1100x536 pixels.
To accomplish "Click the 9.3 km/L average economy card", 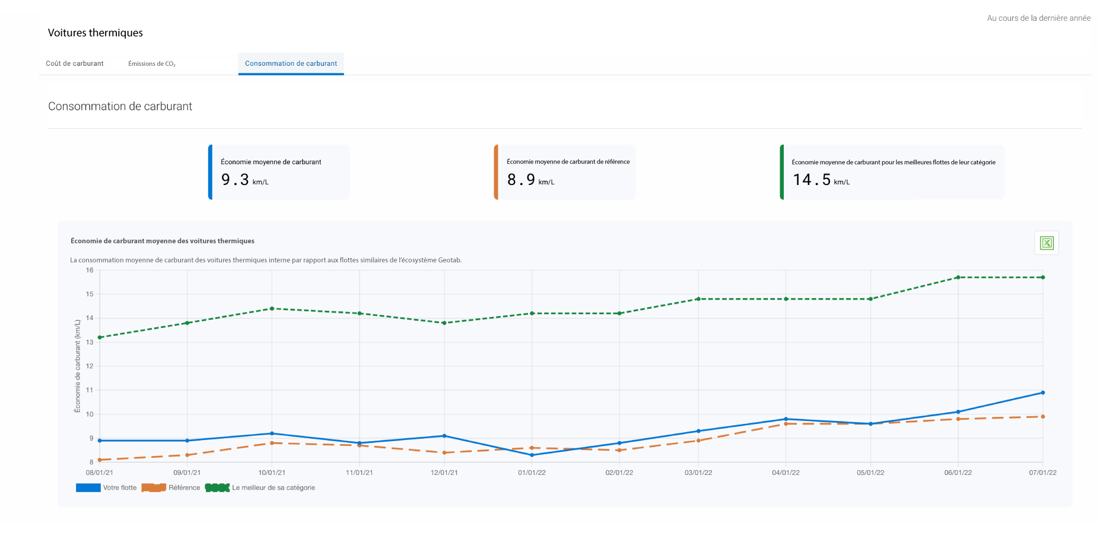I will [x=279, y=172].
